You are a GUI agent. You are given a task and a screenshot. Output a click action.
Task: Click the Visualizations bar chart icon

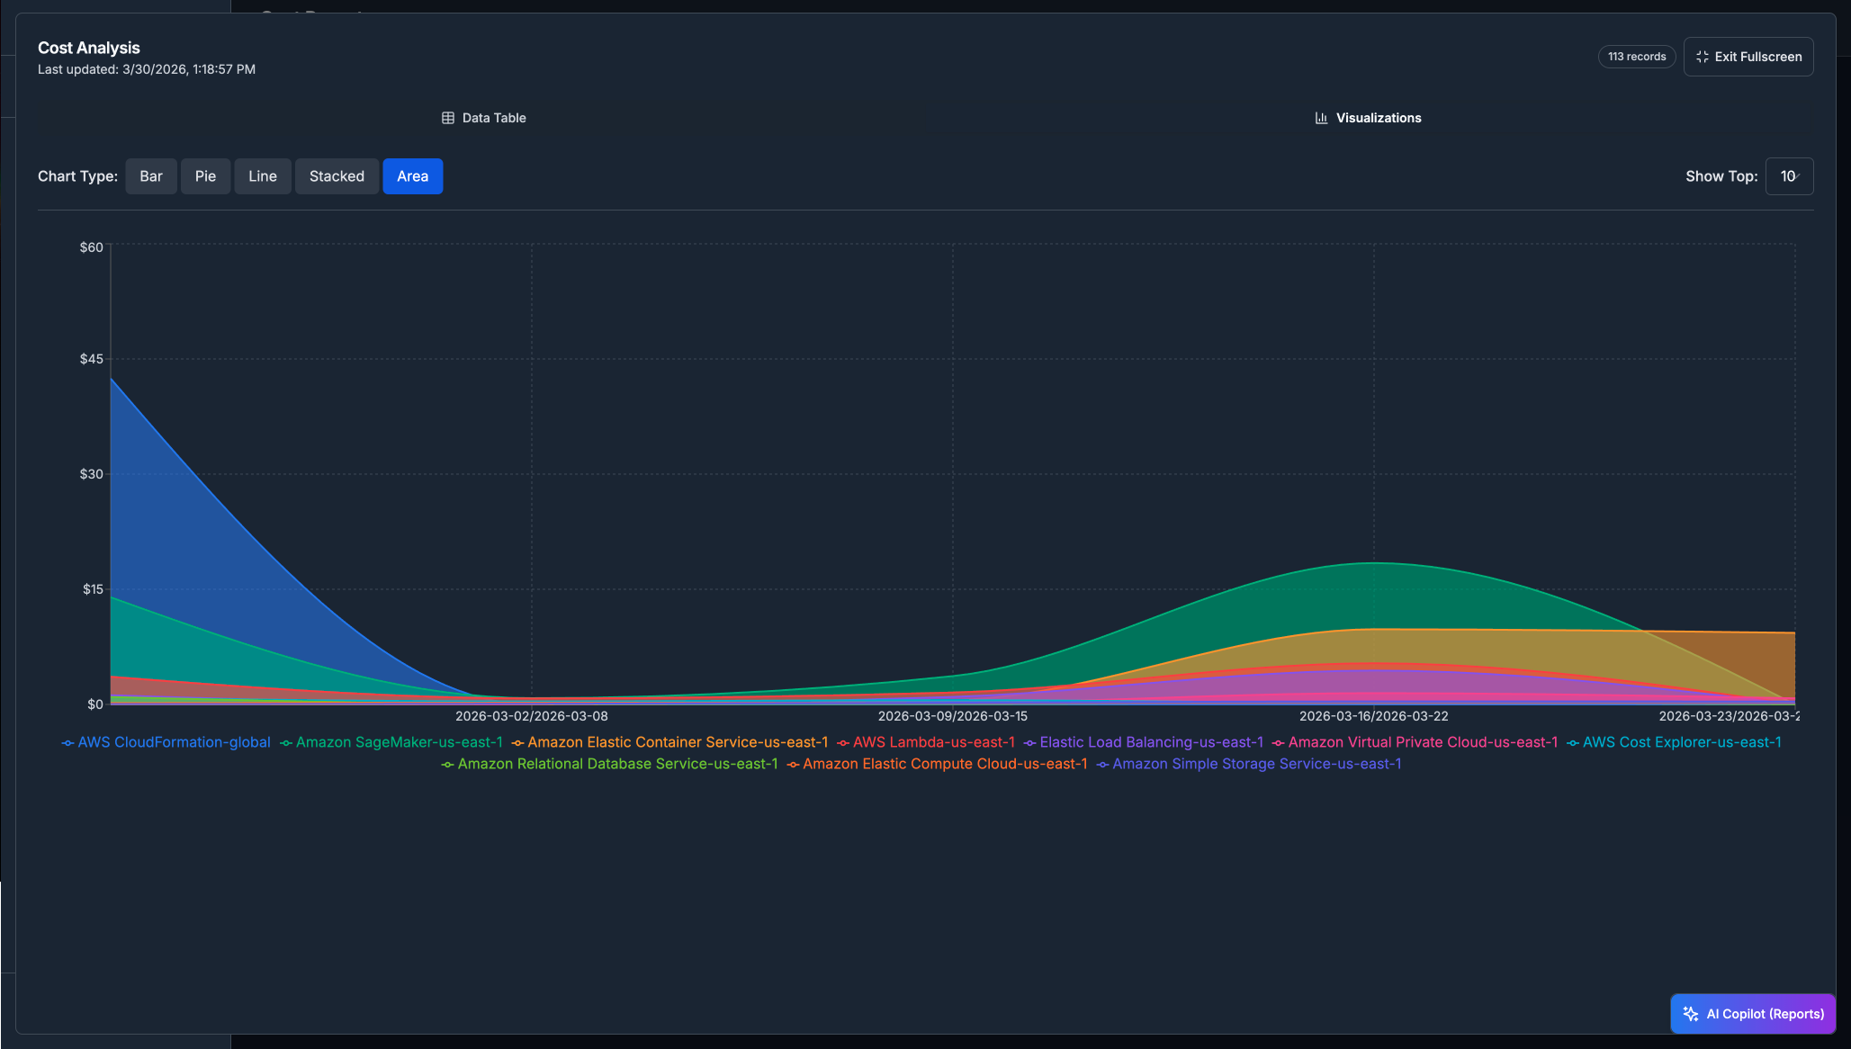click(x=1321, y=118)
